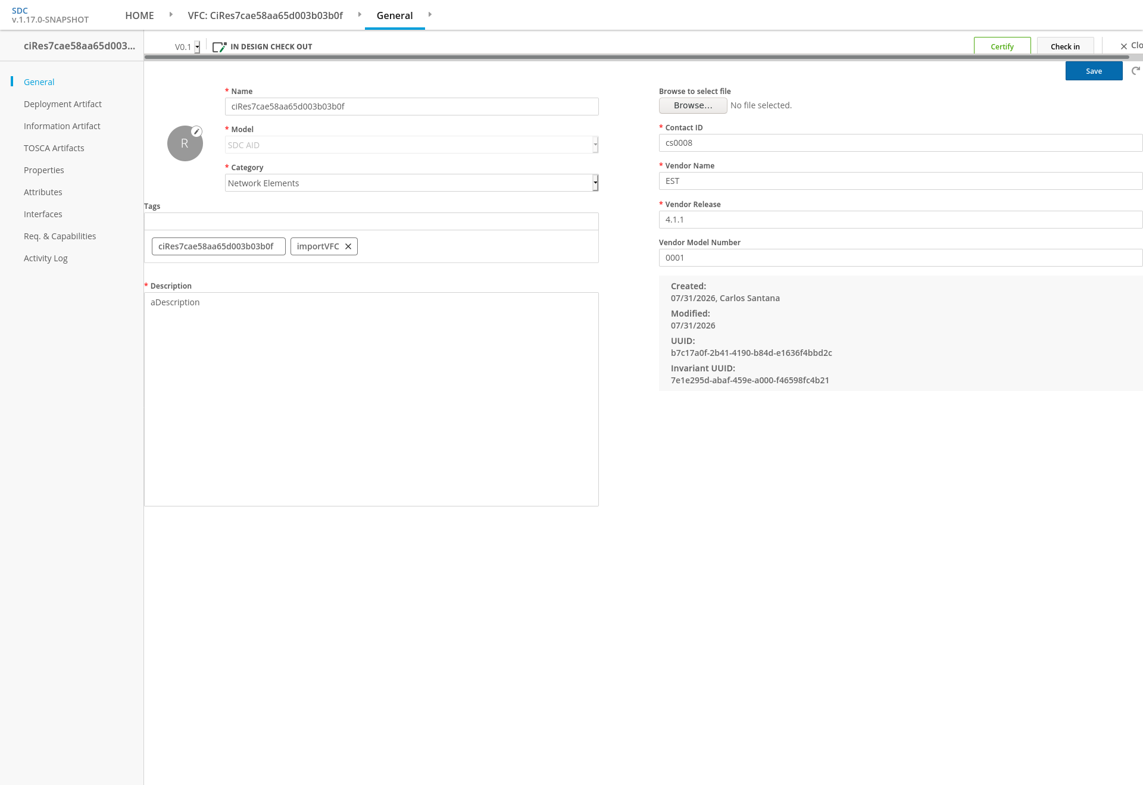Image resolution: width=1143 pixels, height=785 pixels.
Task: Open Properties section
Action: click(x=44, y=170)
